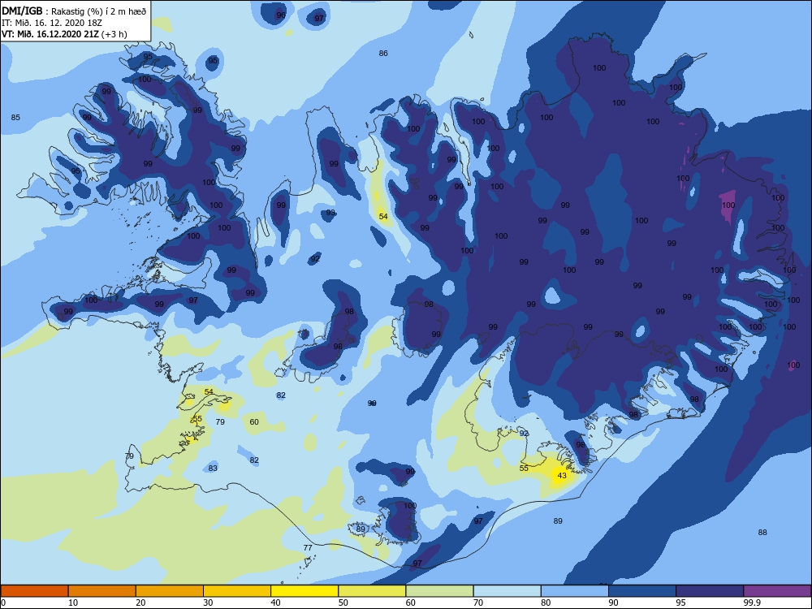Select the map value '88' in the southeast sea
Screen dimensions: 812x609
(762, 532)
